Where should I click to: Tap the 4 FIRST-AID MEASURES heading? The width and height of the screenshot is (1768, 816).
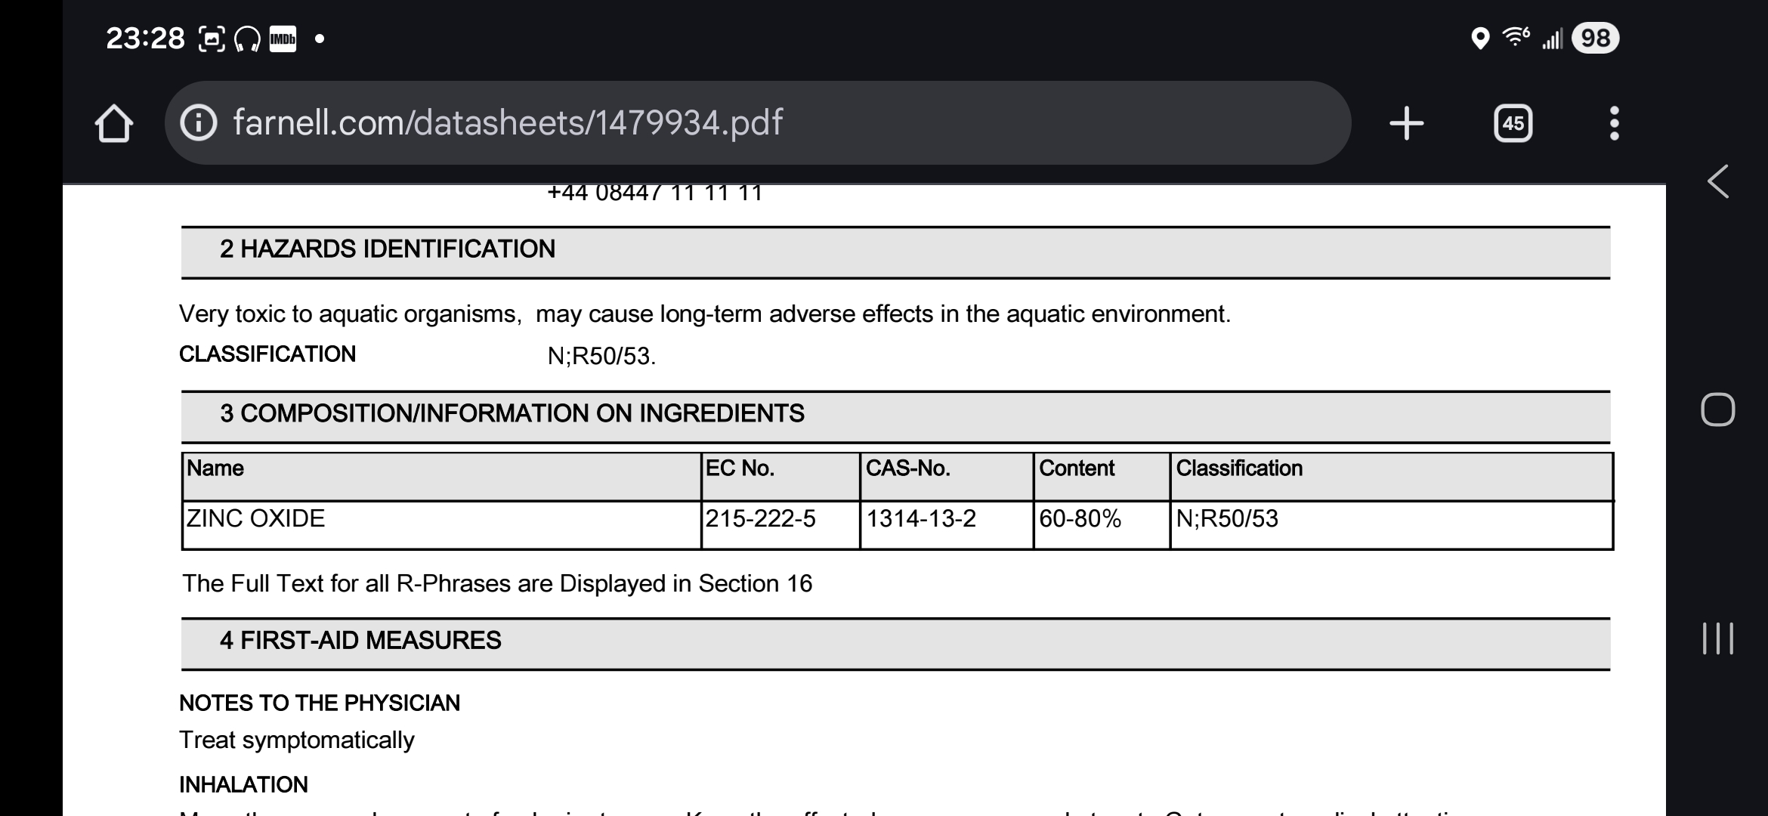tap(360, 641)
